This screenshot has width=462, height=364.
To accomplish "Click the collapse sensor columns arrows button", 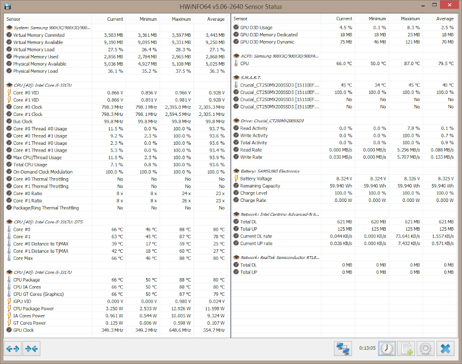I will point(31,348).
